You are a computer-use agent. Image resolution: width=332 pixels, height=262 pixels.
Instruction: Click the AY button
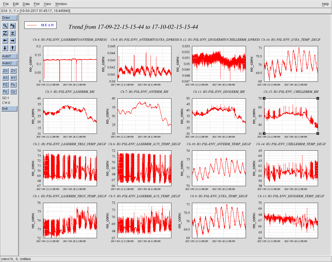pyautogui.click(x=13, y=78)
